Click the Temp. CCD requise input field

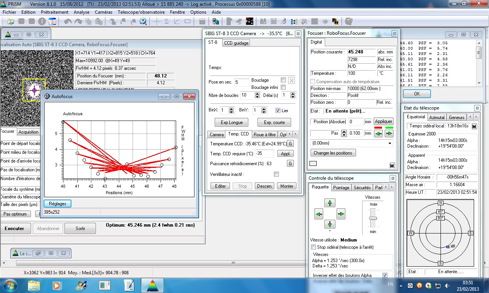click(x=265, y=154)
